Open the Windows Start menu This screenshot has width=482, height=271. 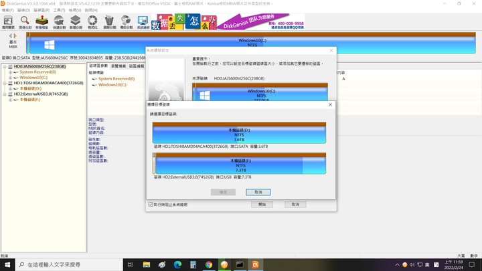click(7, 264)
